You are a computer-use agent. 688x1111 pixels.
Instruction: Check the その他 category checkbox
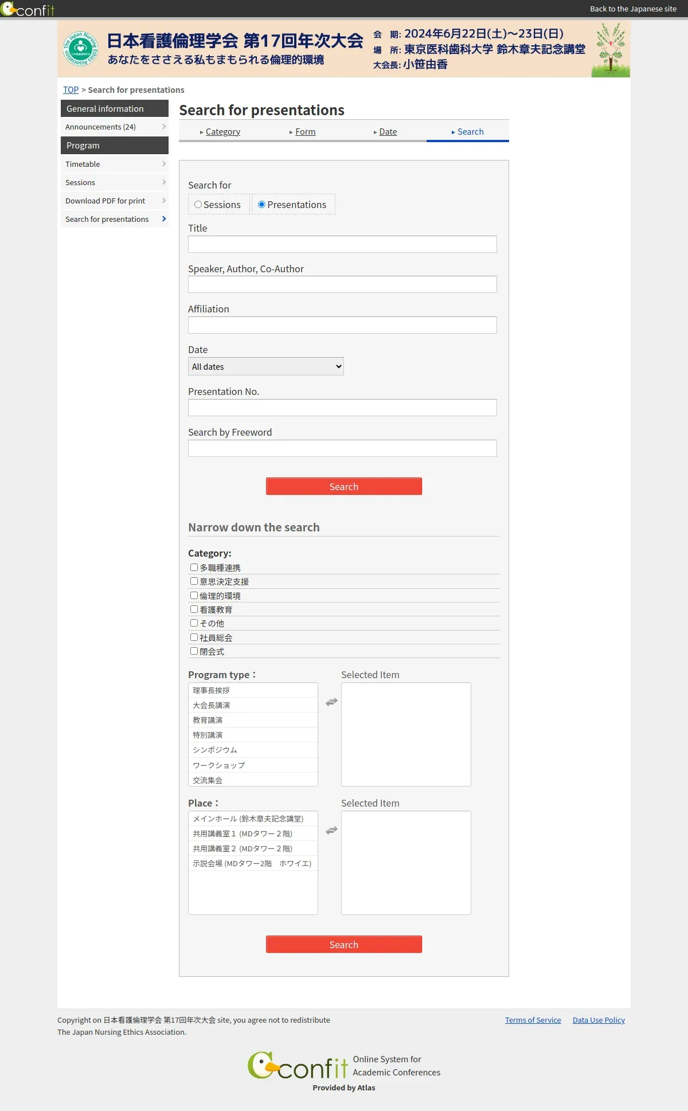point(194,623)
